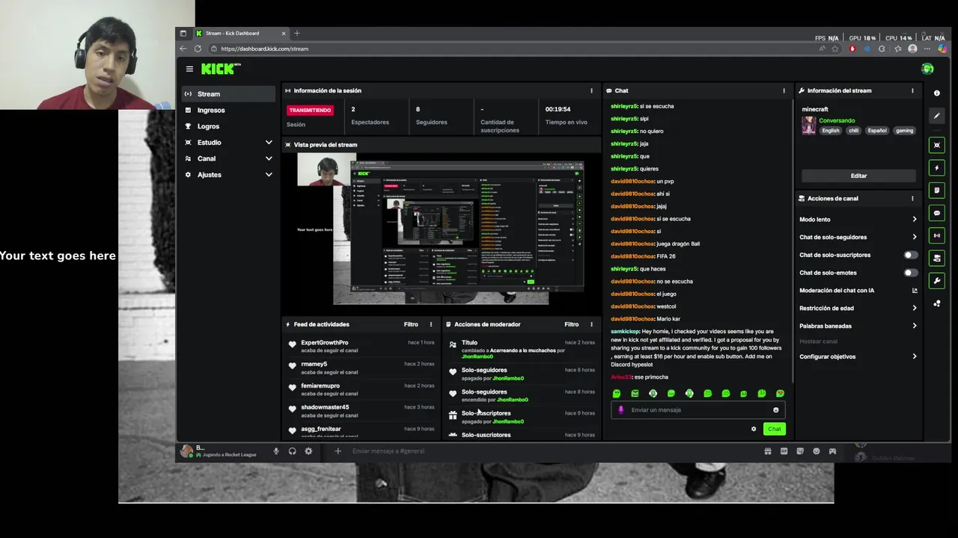The image size is (958, 538).
Task: Click the green Chat send button
Action: click(x=774, y=429)
